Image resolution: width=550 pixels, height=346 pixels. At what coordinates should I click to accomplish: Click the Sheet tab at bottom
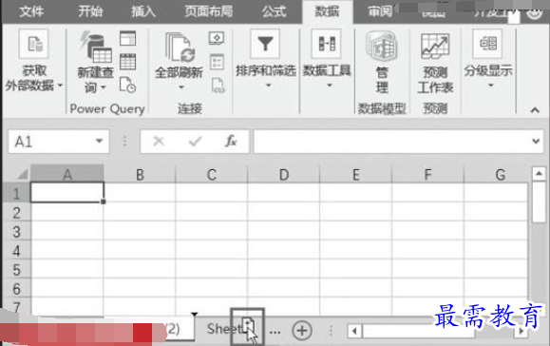[x=224, y=329]
